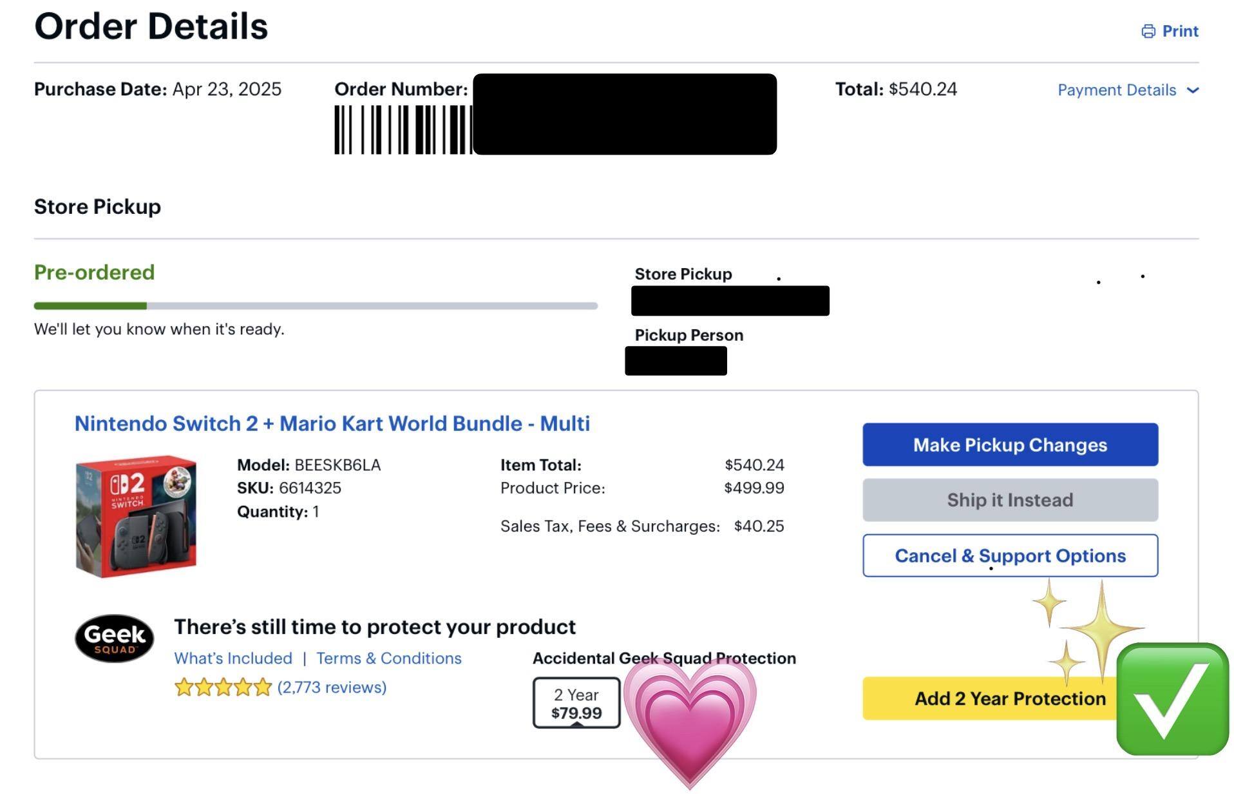1234x797 pixels.
Task: Click the Switch 2 bundle box thumbnail
Action: [136, 515]
